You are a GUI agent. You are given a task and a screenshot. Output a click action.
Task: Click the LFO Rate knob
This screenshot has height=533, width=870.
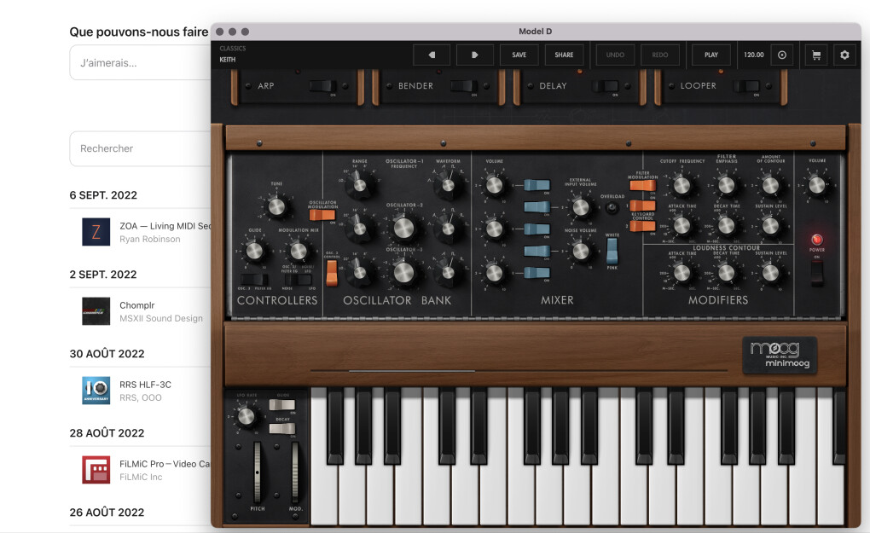(246, 416)
